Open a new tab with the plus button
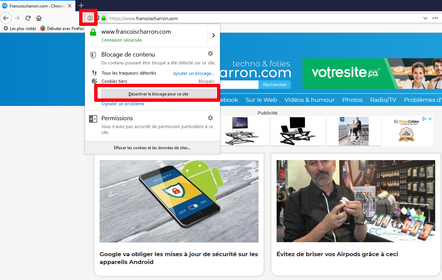442x280 pixels. [81, 5]
